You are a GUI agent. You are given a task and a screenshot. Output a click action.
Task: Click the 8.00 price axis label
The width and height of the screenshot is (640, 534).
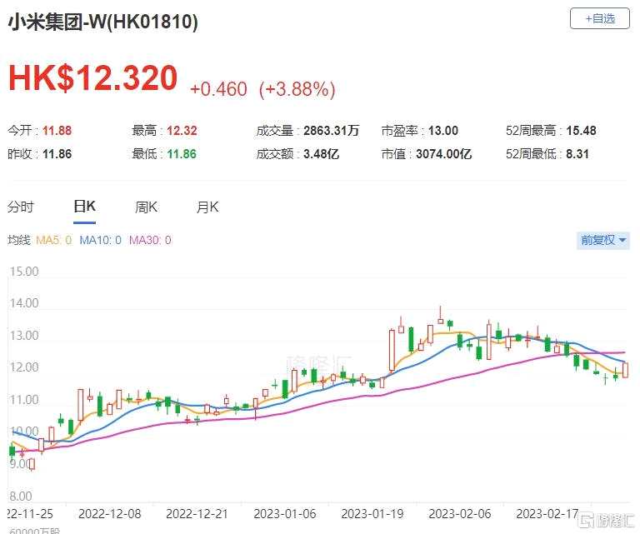[20, 497]
